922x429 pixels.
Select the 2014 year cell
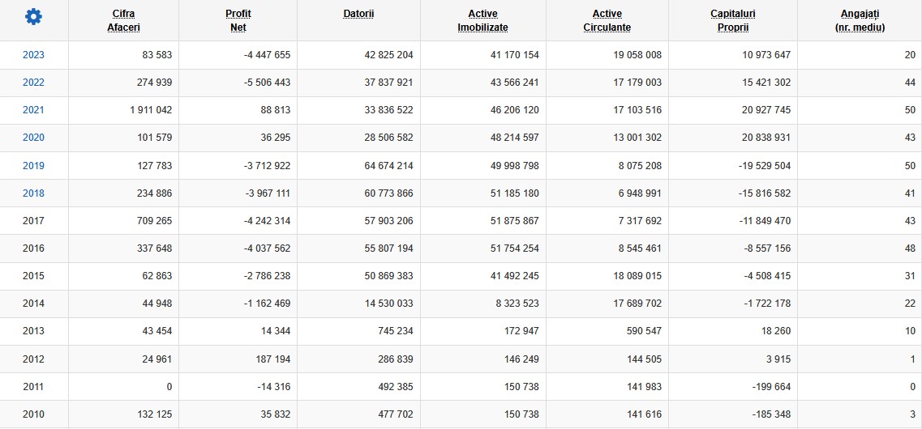(x=33, y=304)
